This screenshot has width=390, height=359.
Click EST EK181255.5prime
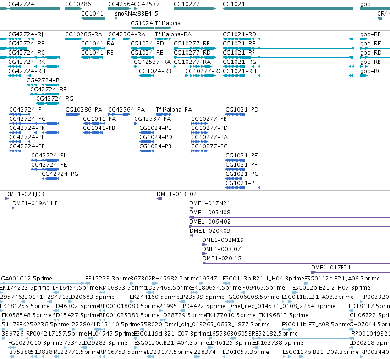point(25,306)
